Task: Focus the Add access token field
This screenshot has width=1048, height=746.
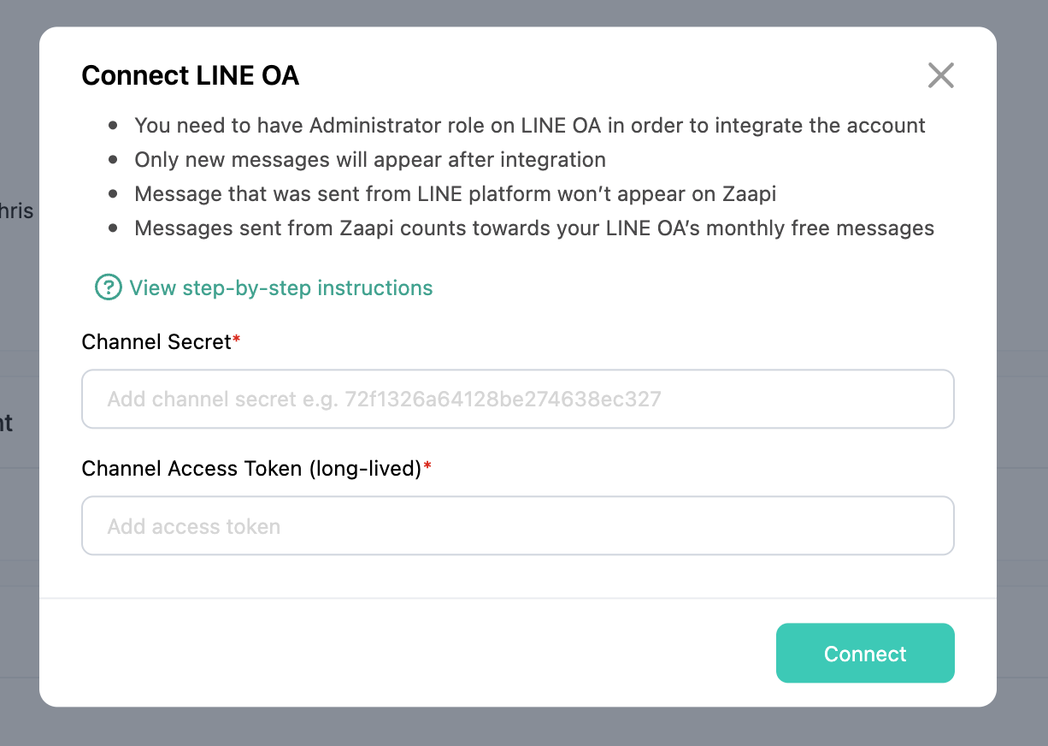Action: click(x=518, y=525)
